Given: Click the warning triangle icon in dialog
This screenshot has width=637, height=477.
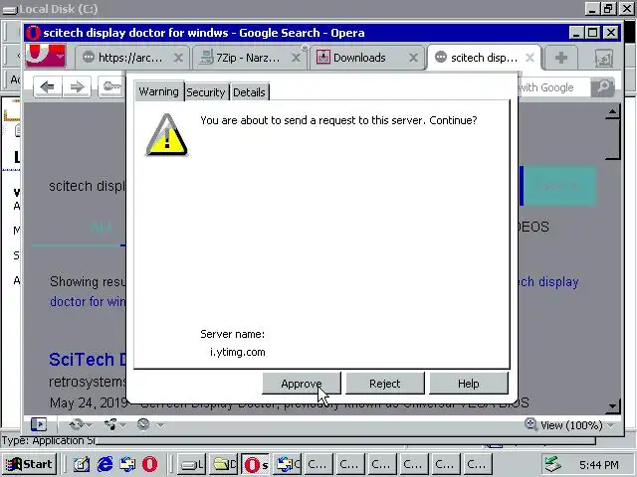Looking at the screenshot, I should [166, 135].
